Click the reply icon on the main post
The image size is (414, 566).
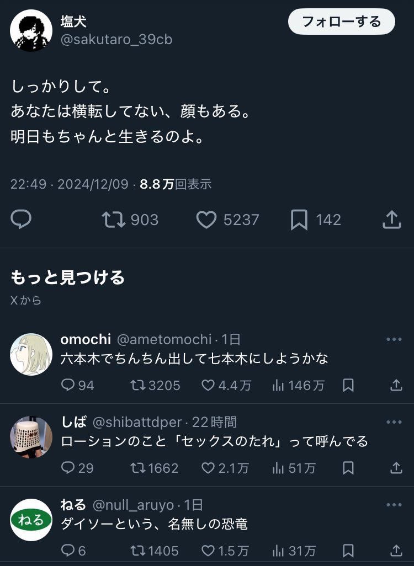click(x=21, y=220)
